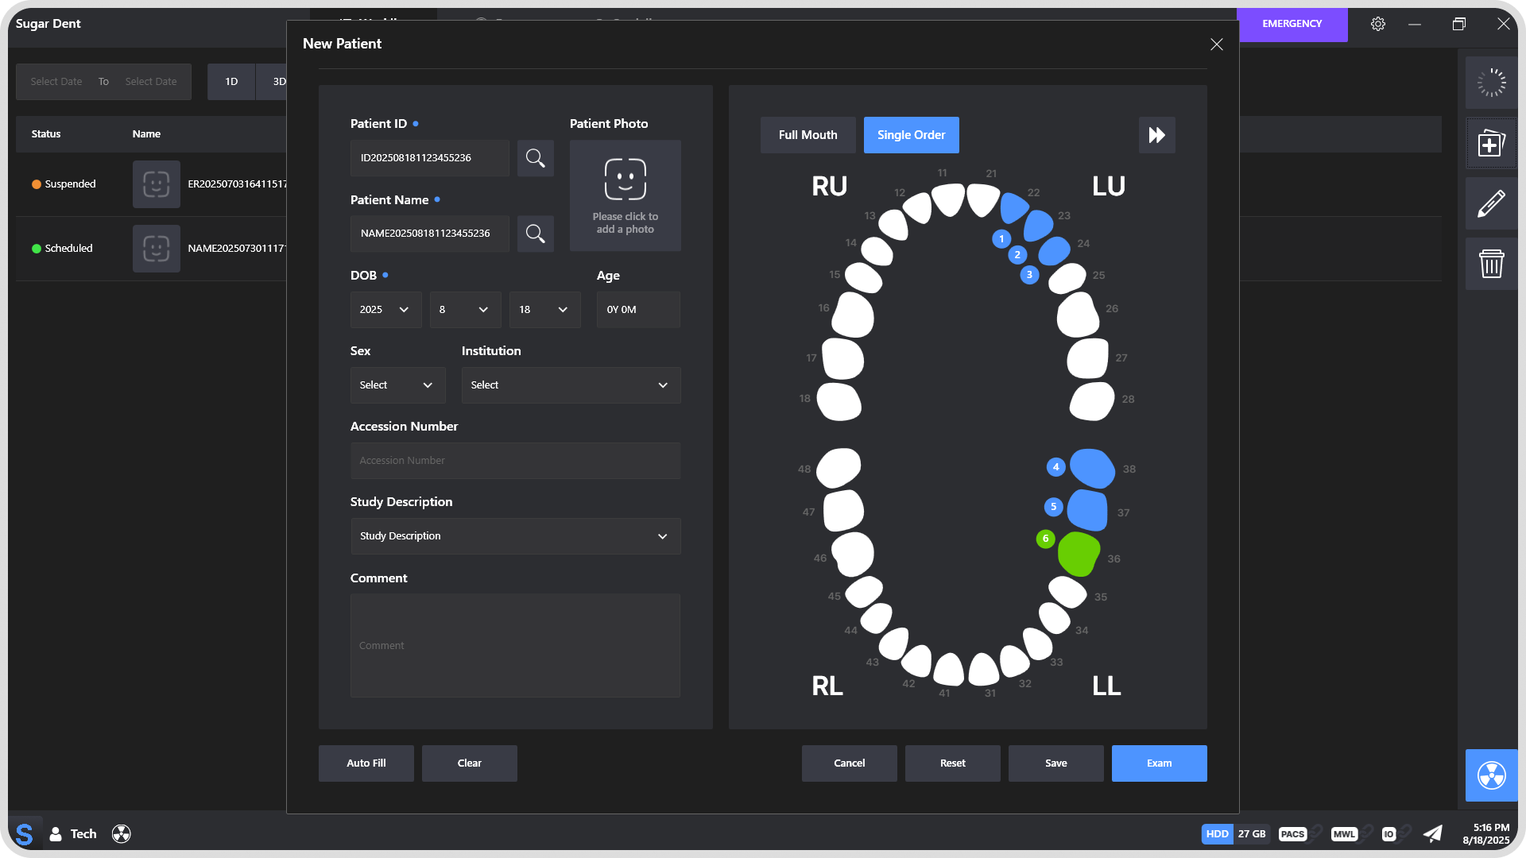Open DOB day dropdown 18

point(544,310)
